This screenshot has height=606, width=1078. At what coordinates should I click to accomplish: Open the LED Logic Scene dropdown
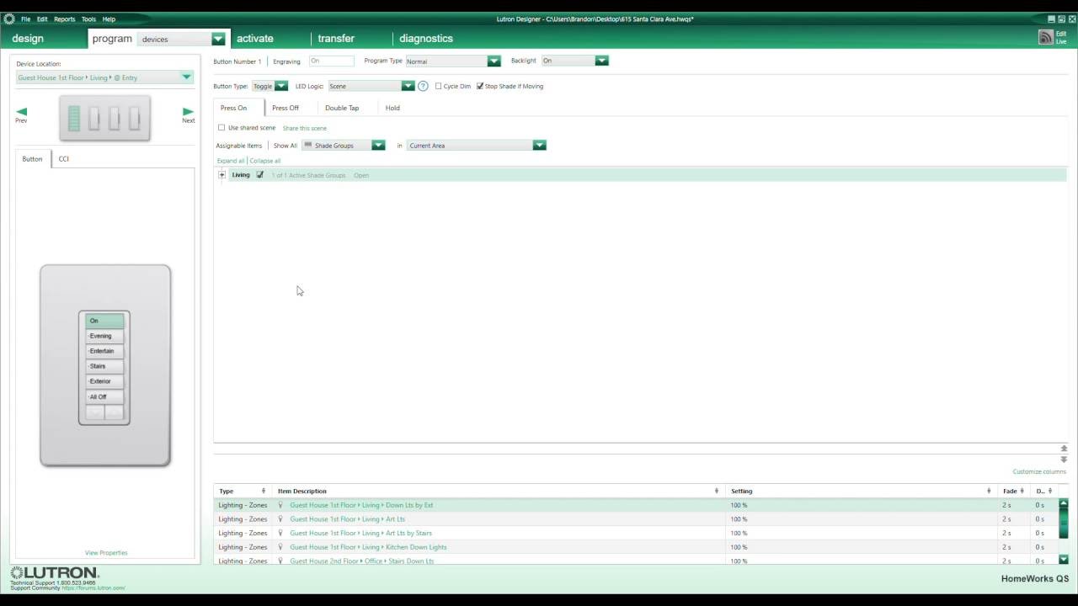point(408,86)
